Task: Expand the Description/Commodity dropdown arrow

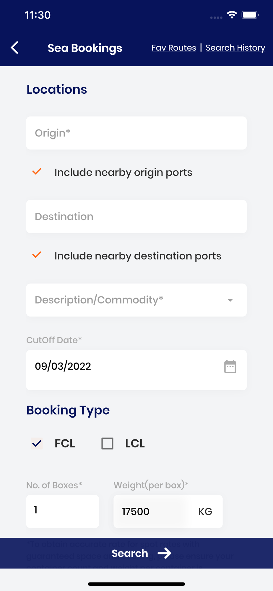Action: click(x=230, y=300)
